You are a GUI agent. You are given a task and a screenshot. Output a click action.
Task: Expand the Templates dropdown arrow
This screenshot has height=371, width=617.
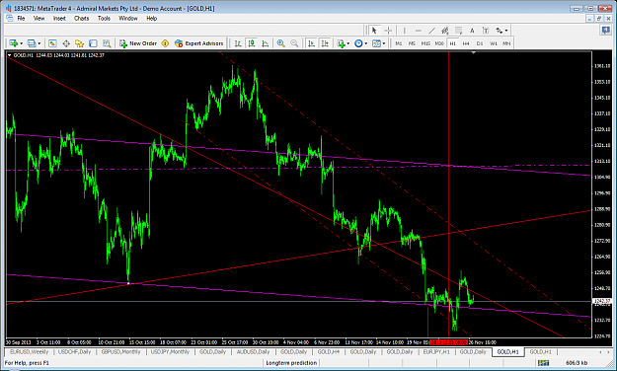384,43
